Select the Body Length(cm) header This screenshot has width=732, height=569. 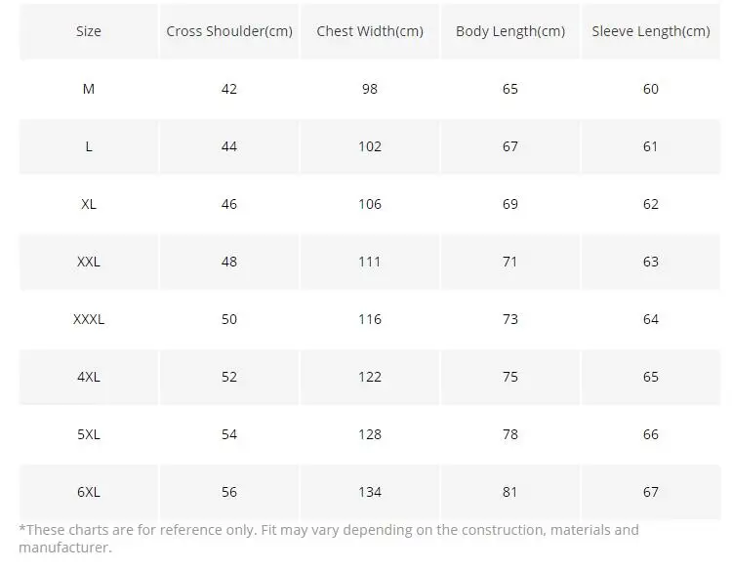tap(510, 31)
